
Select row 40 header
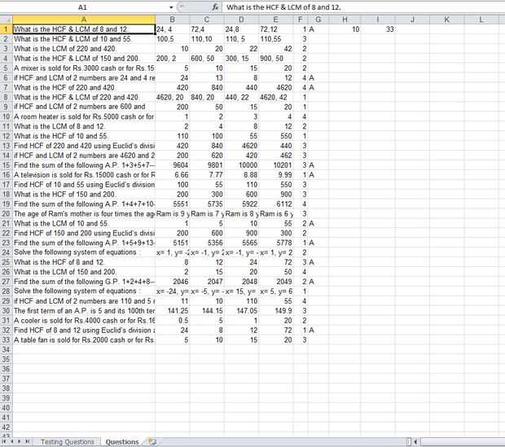[7, 408]
